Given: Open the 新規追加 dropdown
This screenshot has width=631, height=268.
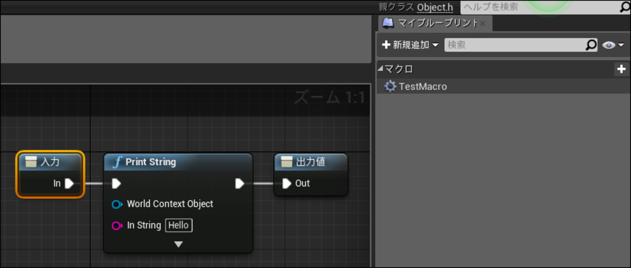Looking at the screenshot, I should pyautogui.click(x=410, y=45).
